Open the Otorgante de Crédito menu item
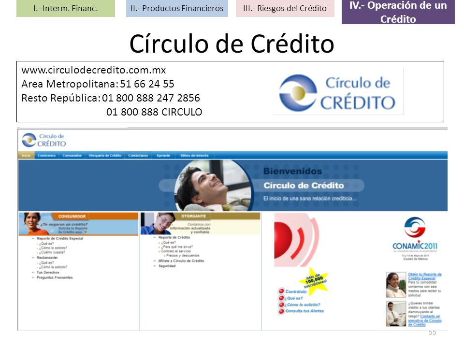 pos(105,155)
